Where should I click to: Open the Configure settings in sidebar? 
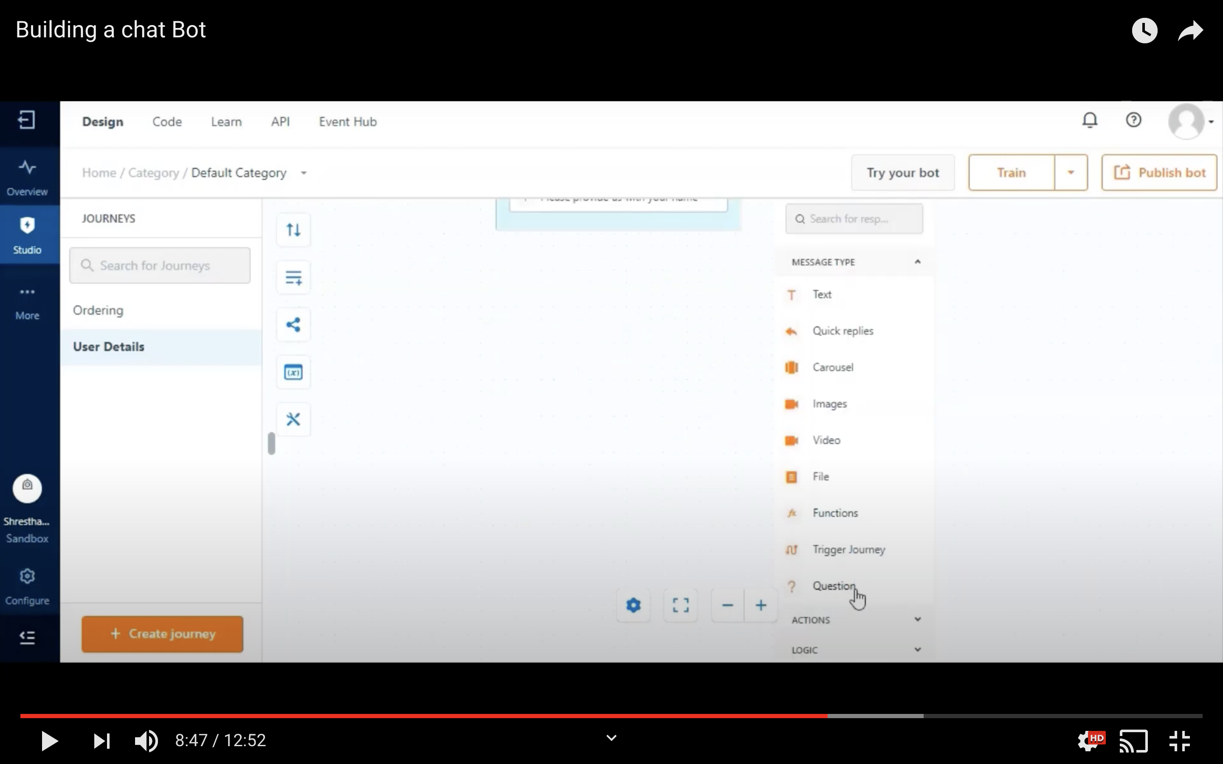[27, 586]
